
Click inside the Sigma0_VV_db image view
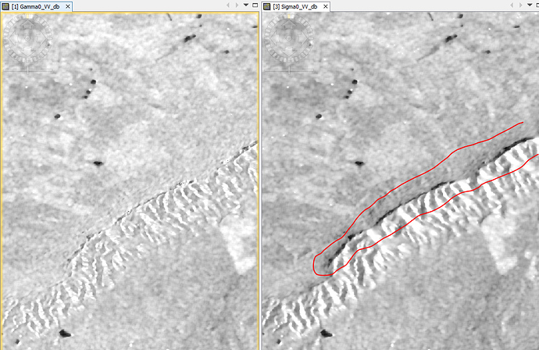click(x=401, y=181)
